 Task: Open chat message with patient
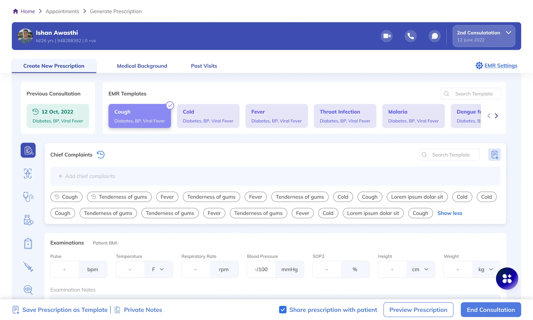click(435, 36)
